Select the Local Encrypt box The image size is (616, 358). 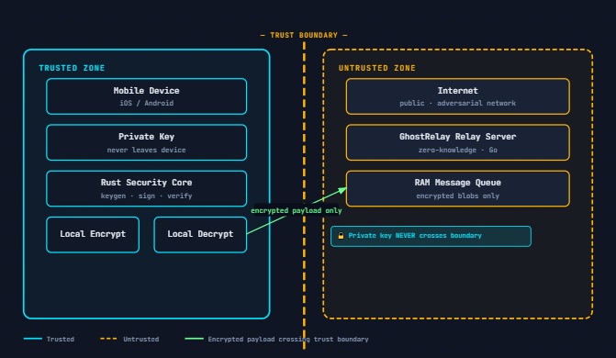93,234
